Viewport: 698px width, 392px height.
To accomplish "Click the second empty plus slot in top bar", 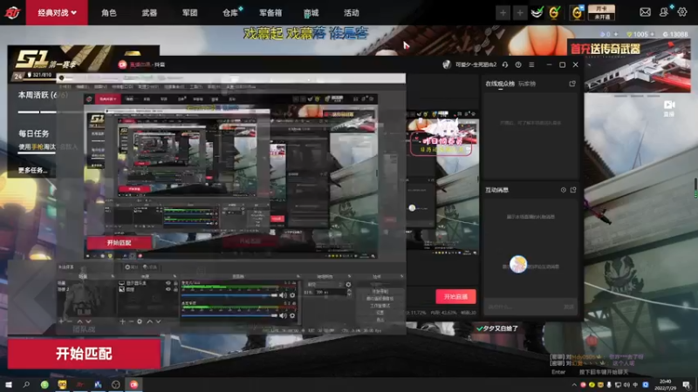I will [x=519, y=13].
